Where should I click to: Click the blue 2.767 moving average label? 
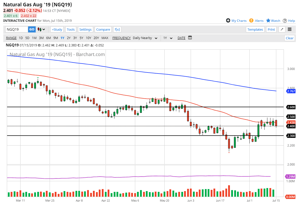(x=290, y=91)
